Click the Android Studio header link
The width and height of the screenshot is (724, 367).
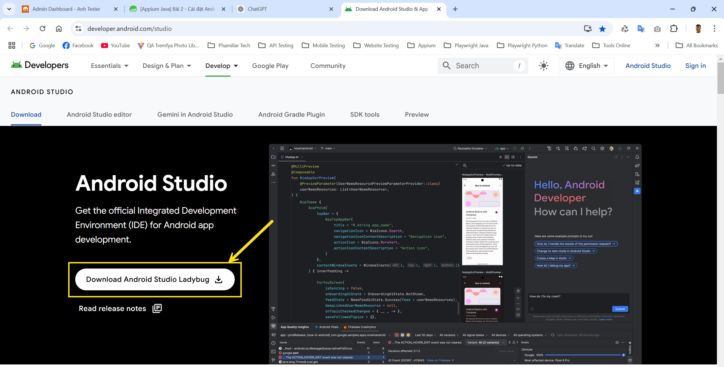pyautogui.click(x=648, y=66)
